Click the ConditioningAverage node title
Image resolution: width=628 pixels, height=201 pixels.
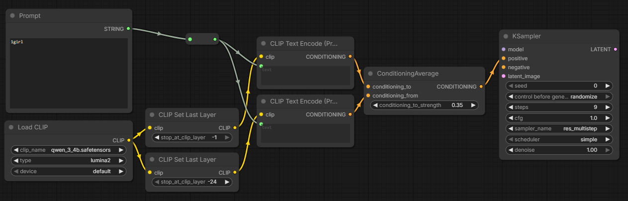pos(408,74)
